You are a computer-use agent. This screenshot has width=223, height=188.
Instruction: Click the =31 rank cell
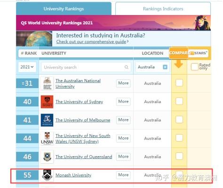tap(27, 83)
